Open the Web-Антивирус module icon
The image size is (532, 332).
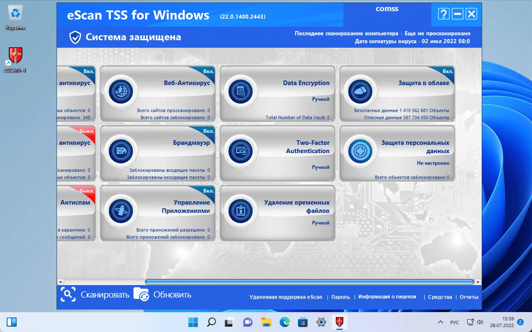pyautogui.click(x=121, y=91)
